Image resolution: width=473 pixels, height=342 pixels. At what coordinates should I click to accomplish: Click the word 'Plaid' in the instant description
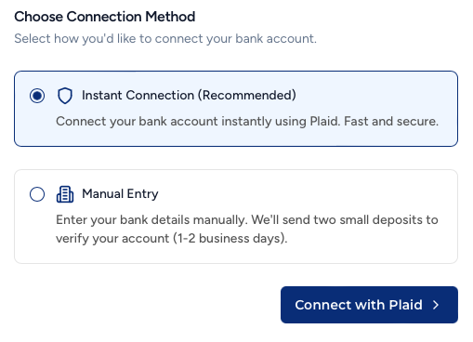pyautogui.click(x=325, y=121)
